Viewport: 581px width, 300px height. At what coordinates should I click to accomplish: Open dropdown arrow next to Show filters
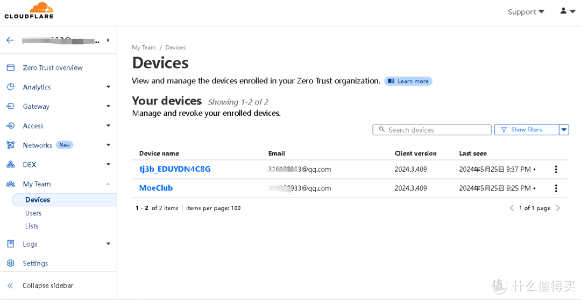click(x=564, y=129)
